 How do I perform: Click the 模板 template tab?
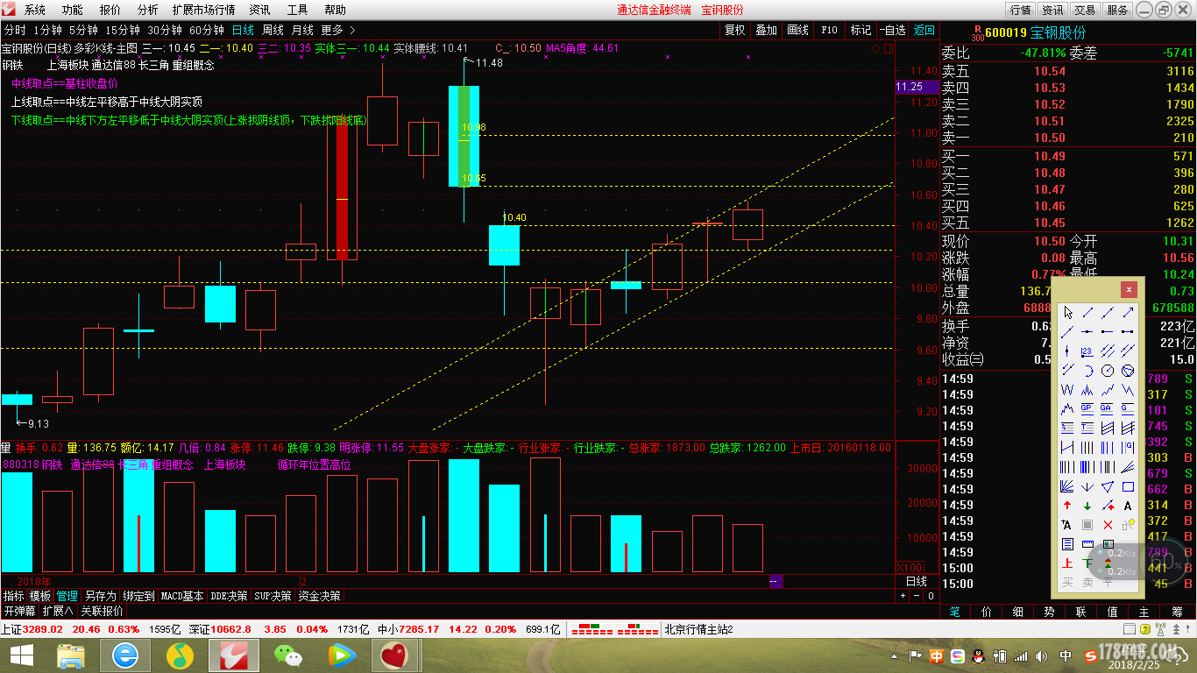coord(40,596)
